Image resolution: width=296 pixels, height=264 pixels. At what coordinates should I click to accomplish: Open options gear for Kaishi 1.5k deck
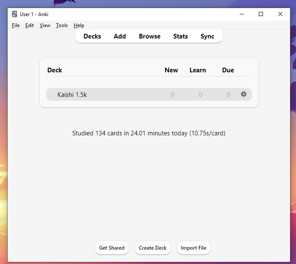[x=243, y=94]
